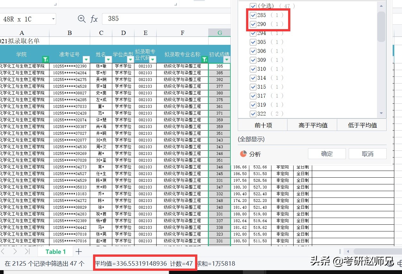Image resolution: width=402 pixels, height=274 pixels.
Task: Confirm the filter with the 确定 button
Action: click(x=327, y=154)
